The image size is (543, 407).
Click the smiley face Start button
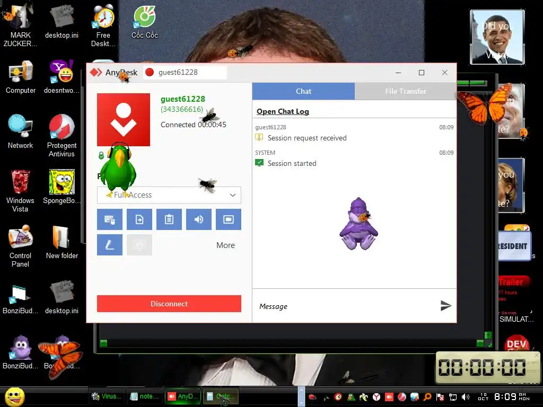[14, 396]
